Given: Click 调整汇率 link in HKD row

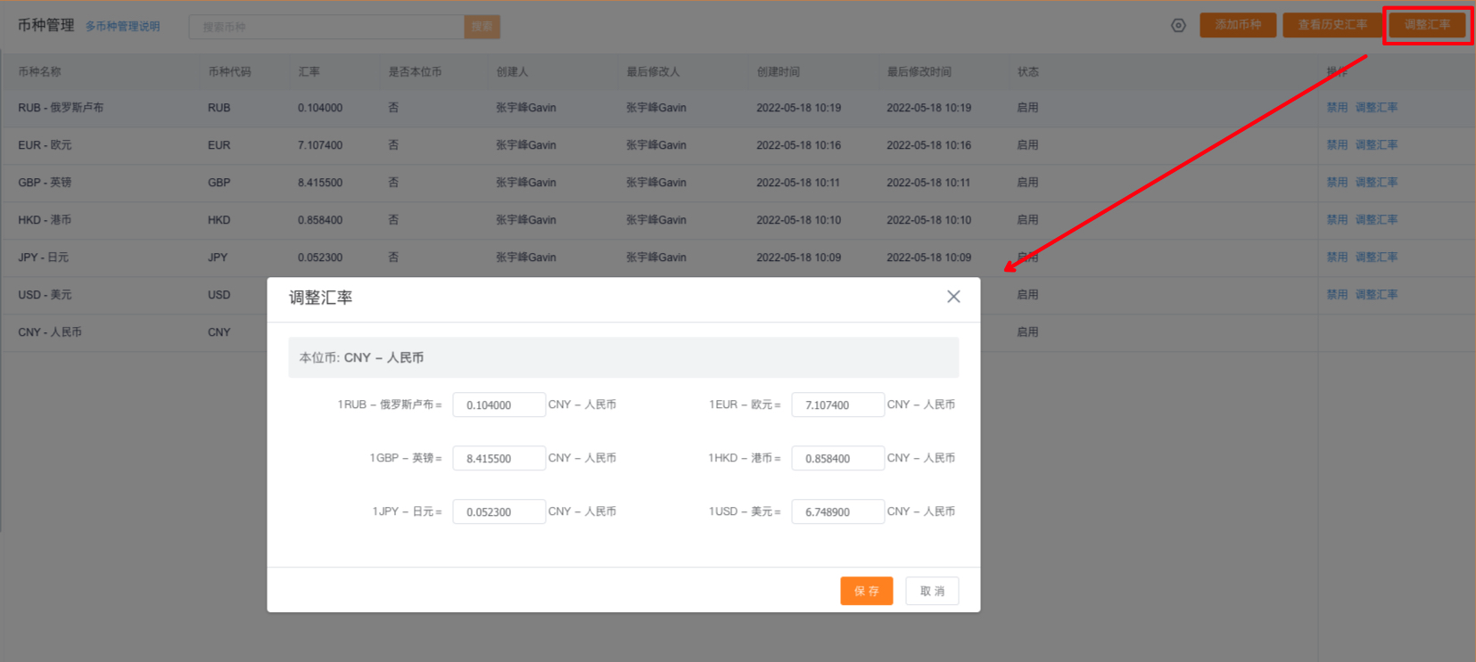Looking at the screenshot, I should click(1376, 220).
